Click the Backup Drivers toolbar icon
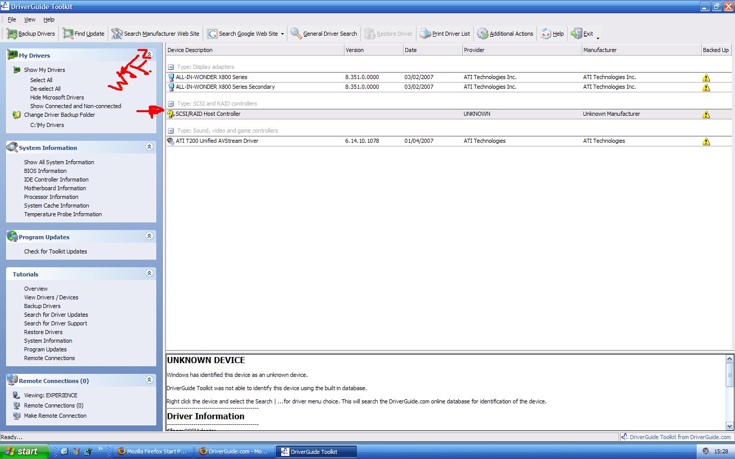Image resolution: width=735 pixels, height=459 pixels. 12,34
